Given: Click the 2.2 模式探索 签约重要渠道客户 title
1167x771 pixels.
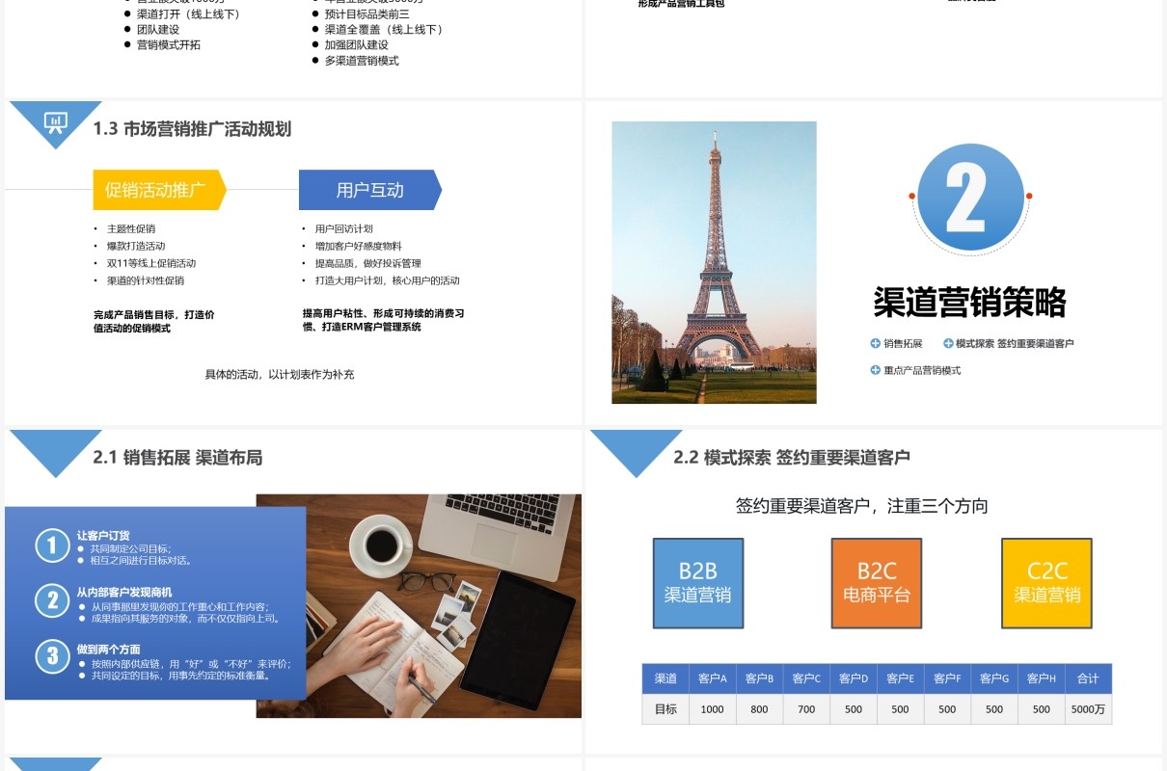Looking at the screenshot, I should click(792, 458).
